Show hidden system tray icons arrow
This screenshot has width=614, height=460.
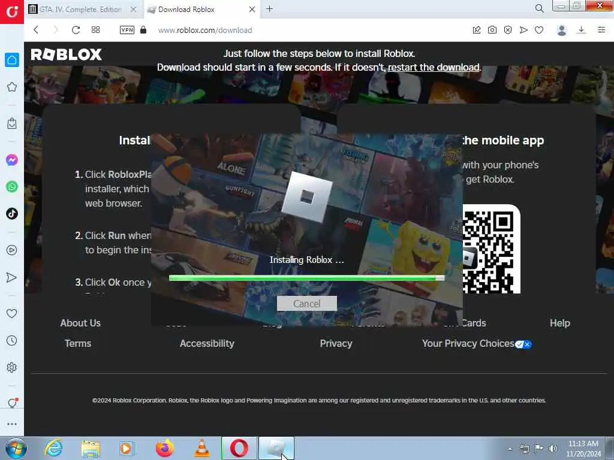point(510,449)
